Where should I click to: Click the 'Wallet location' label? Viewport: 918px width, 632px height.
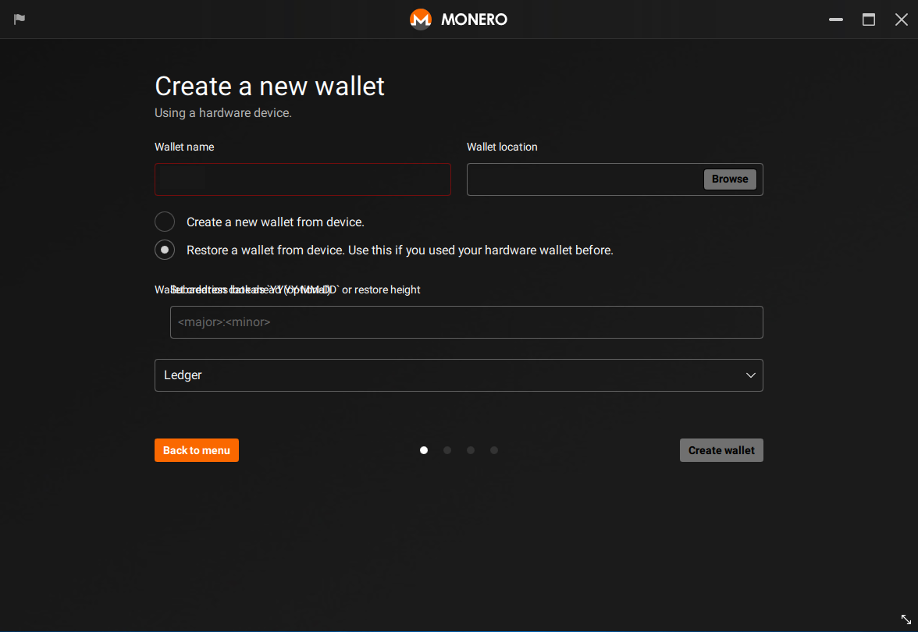(502, 147)
